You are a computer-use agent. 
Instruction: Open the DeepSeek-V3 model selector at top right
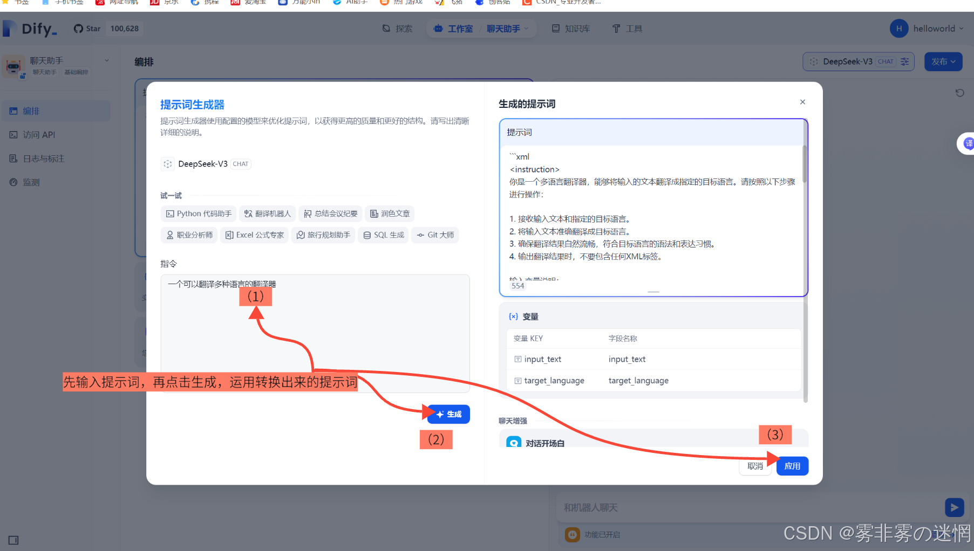(x=858, y=61)
